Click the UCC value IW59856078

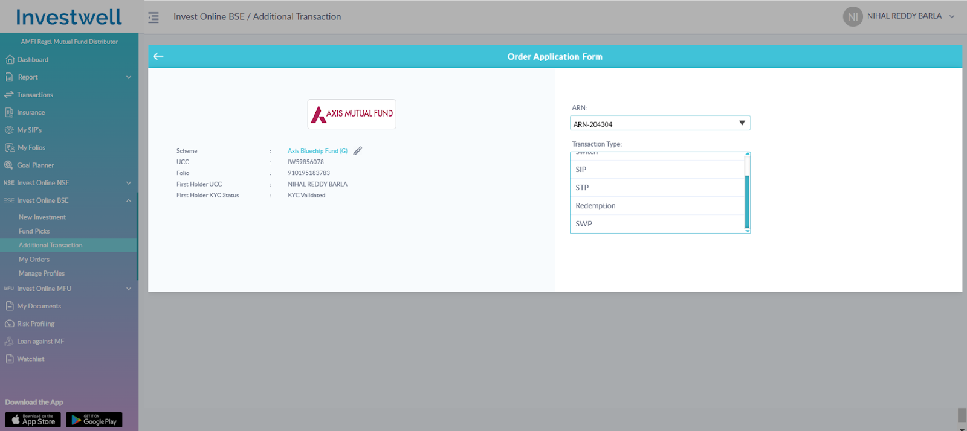coord(306,162)
